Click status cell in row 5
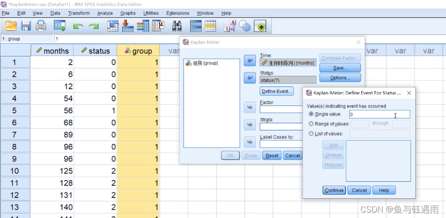The height and width of the screenshot is (218, 446). click(95, 110)
